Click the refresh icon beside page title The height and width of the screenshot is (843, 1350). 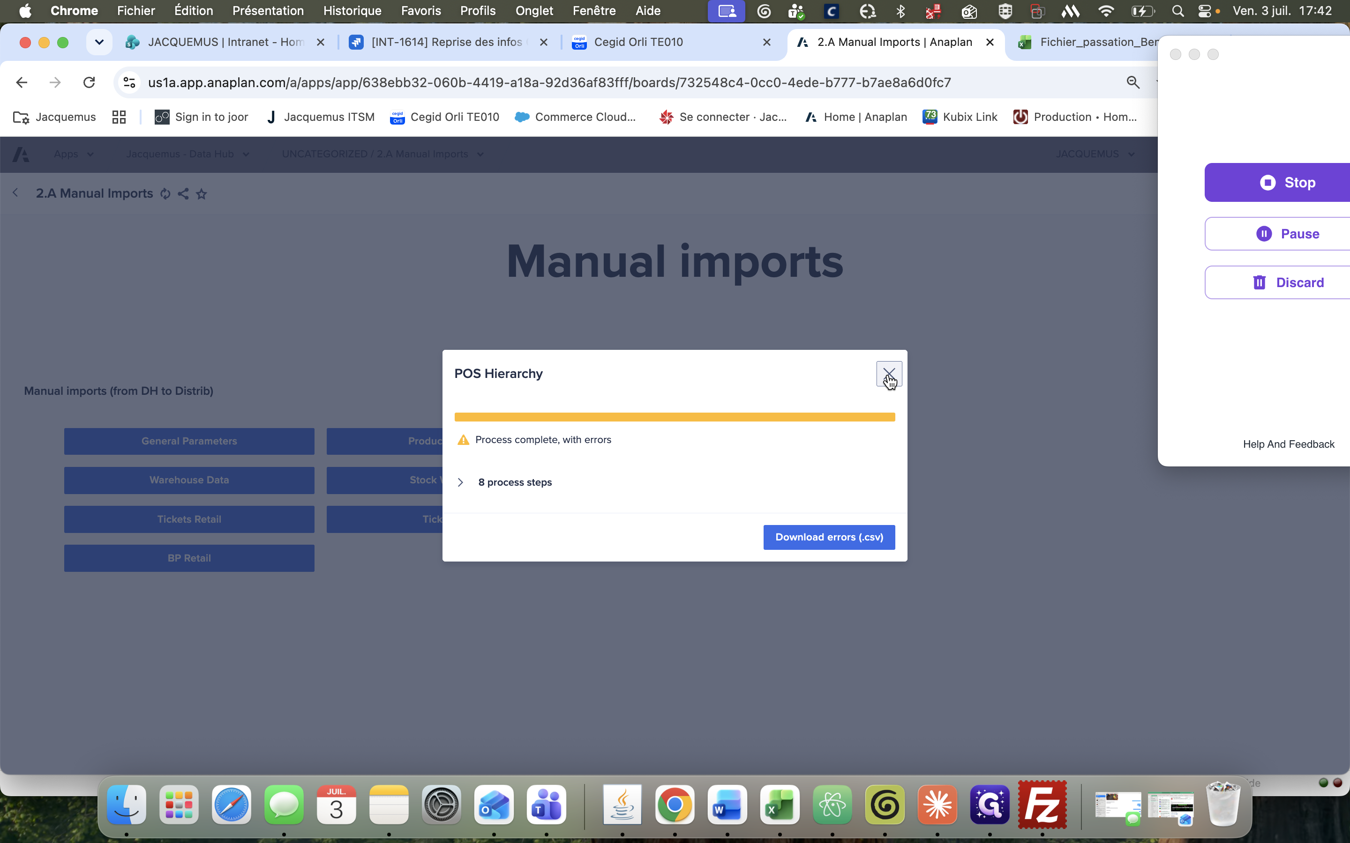[165, 194]
